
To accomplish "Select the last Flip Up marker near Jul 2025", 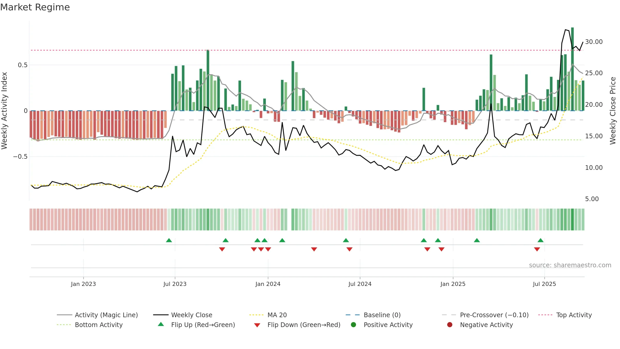I will click(x=541, y=240).
